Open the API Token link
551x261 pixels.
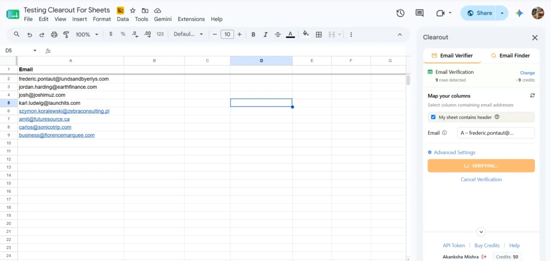[x=454, y=245]
